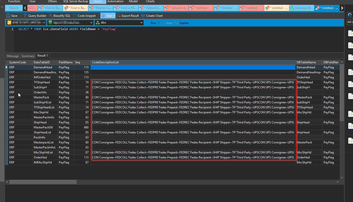The height and width of the screenshot is (202, 353).
Task: Click Create Chart in the toolbar
Action: pyautogui.click(x=152, y=16)
